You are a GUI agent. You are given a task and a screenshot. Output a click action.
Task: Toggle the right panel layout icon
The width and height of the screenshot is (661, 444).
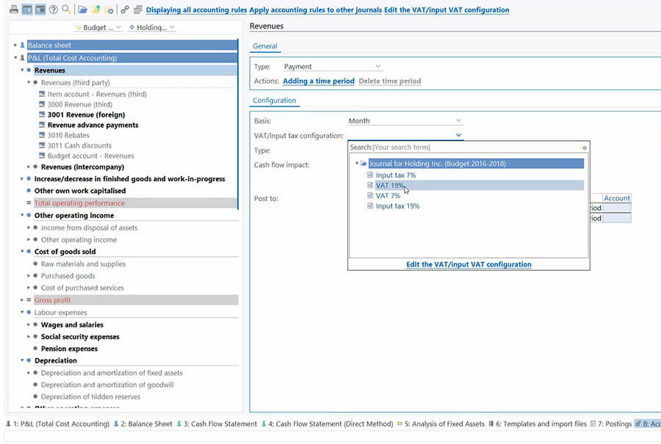40,10
